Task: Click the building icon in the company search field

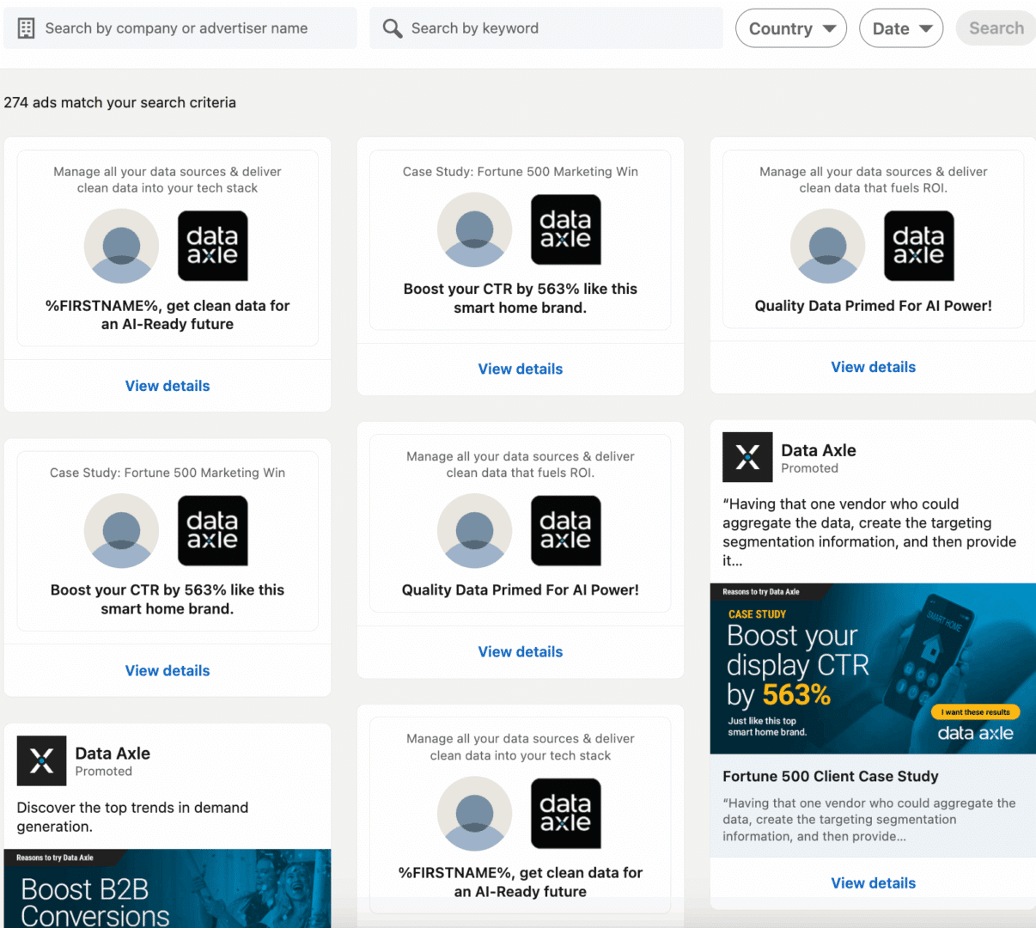Action: 25,27
